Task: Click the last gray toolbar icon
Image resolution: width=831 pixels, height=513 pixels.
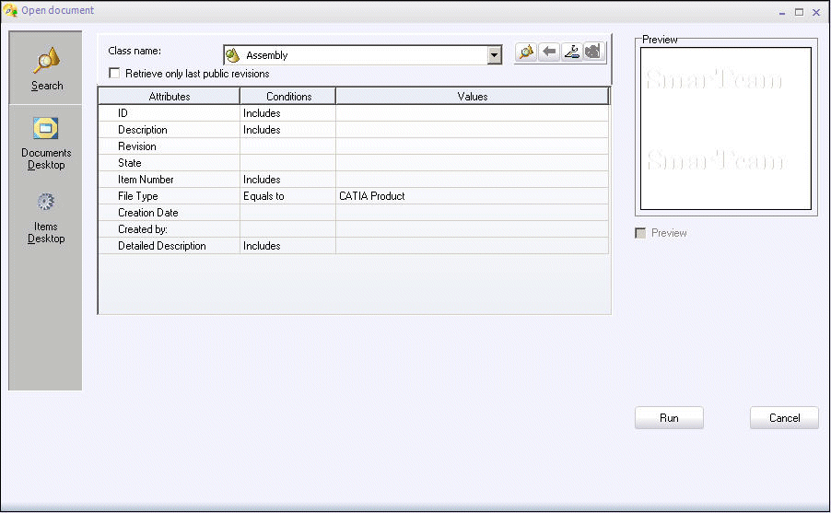Action: point(593,52)
